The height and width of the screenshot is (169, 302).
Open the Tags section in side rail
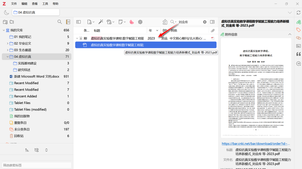(x=298, y=30)
